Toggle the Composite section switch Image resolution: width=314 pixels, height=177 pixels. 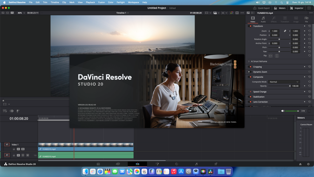(250, 77)
